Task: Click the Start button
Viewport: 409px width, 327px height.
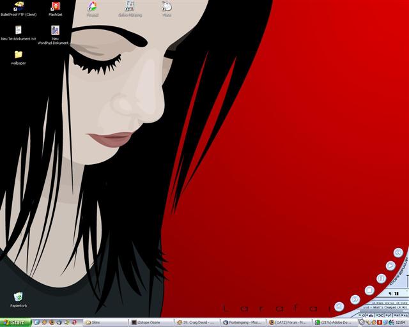Action: (14, 323)
